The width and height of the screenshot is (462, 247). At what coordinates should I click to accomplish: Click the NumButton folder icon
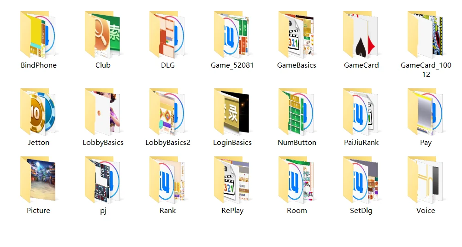pyautogui.click(x=296, y=112)
